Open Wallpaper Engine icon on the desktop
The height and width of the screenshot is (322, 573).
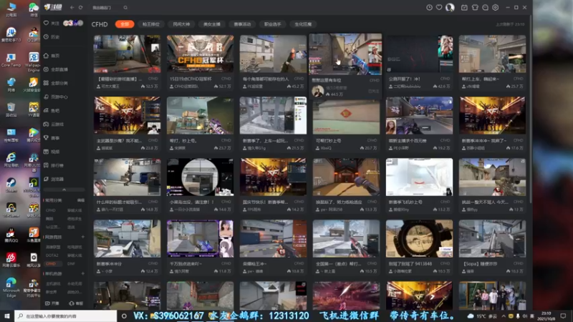click(33, 62)
